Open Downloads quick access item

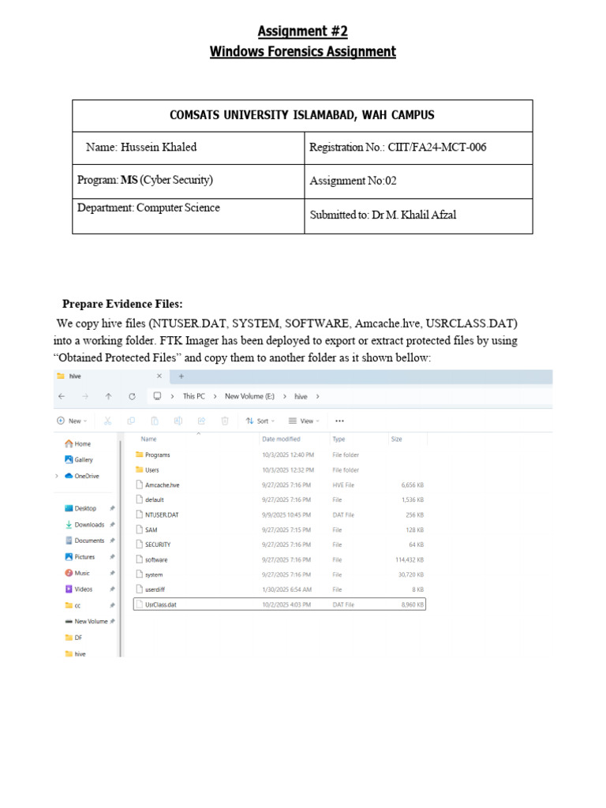(x=84, y=525)
